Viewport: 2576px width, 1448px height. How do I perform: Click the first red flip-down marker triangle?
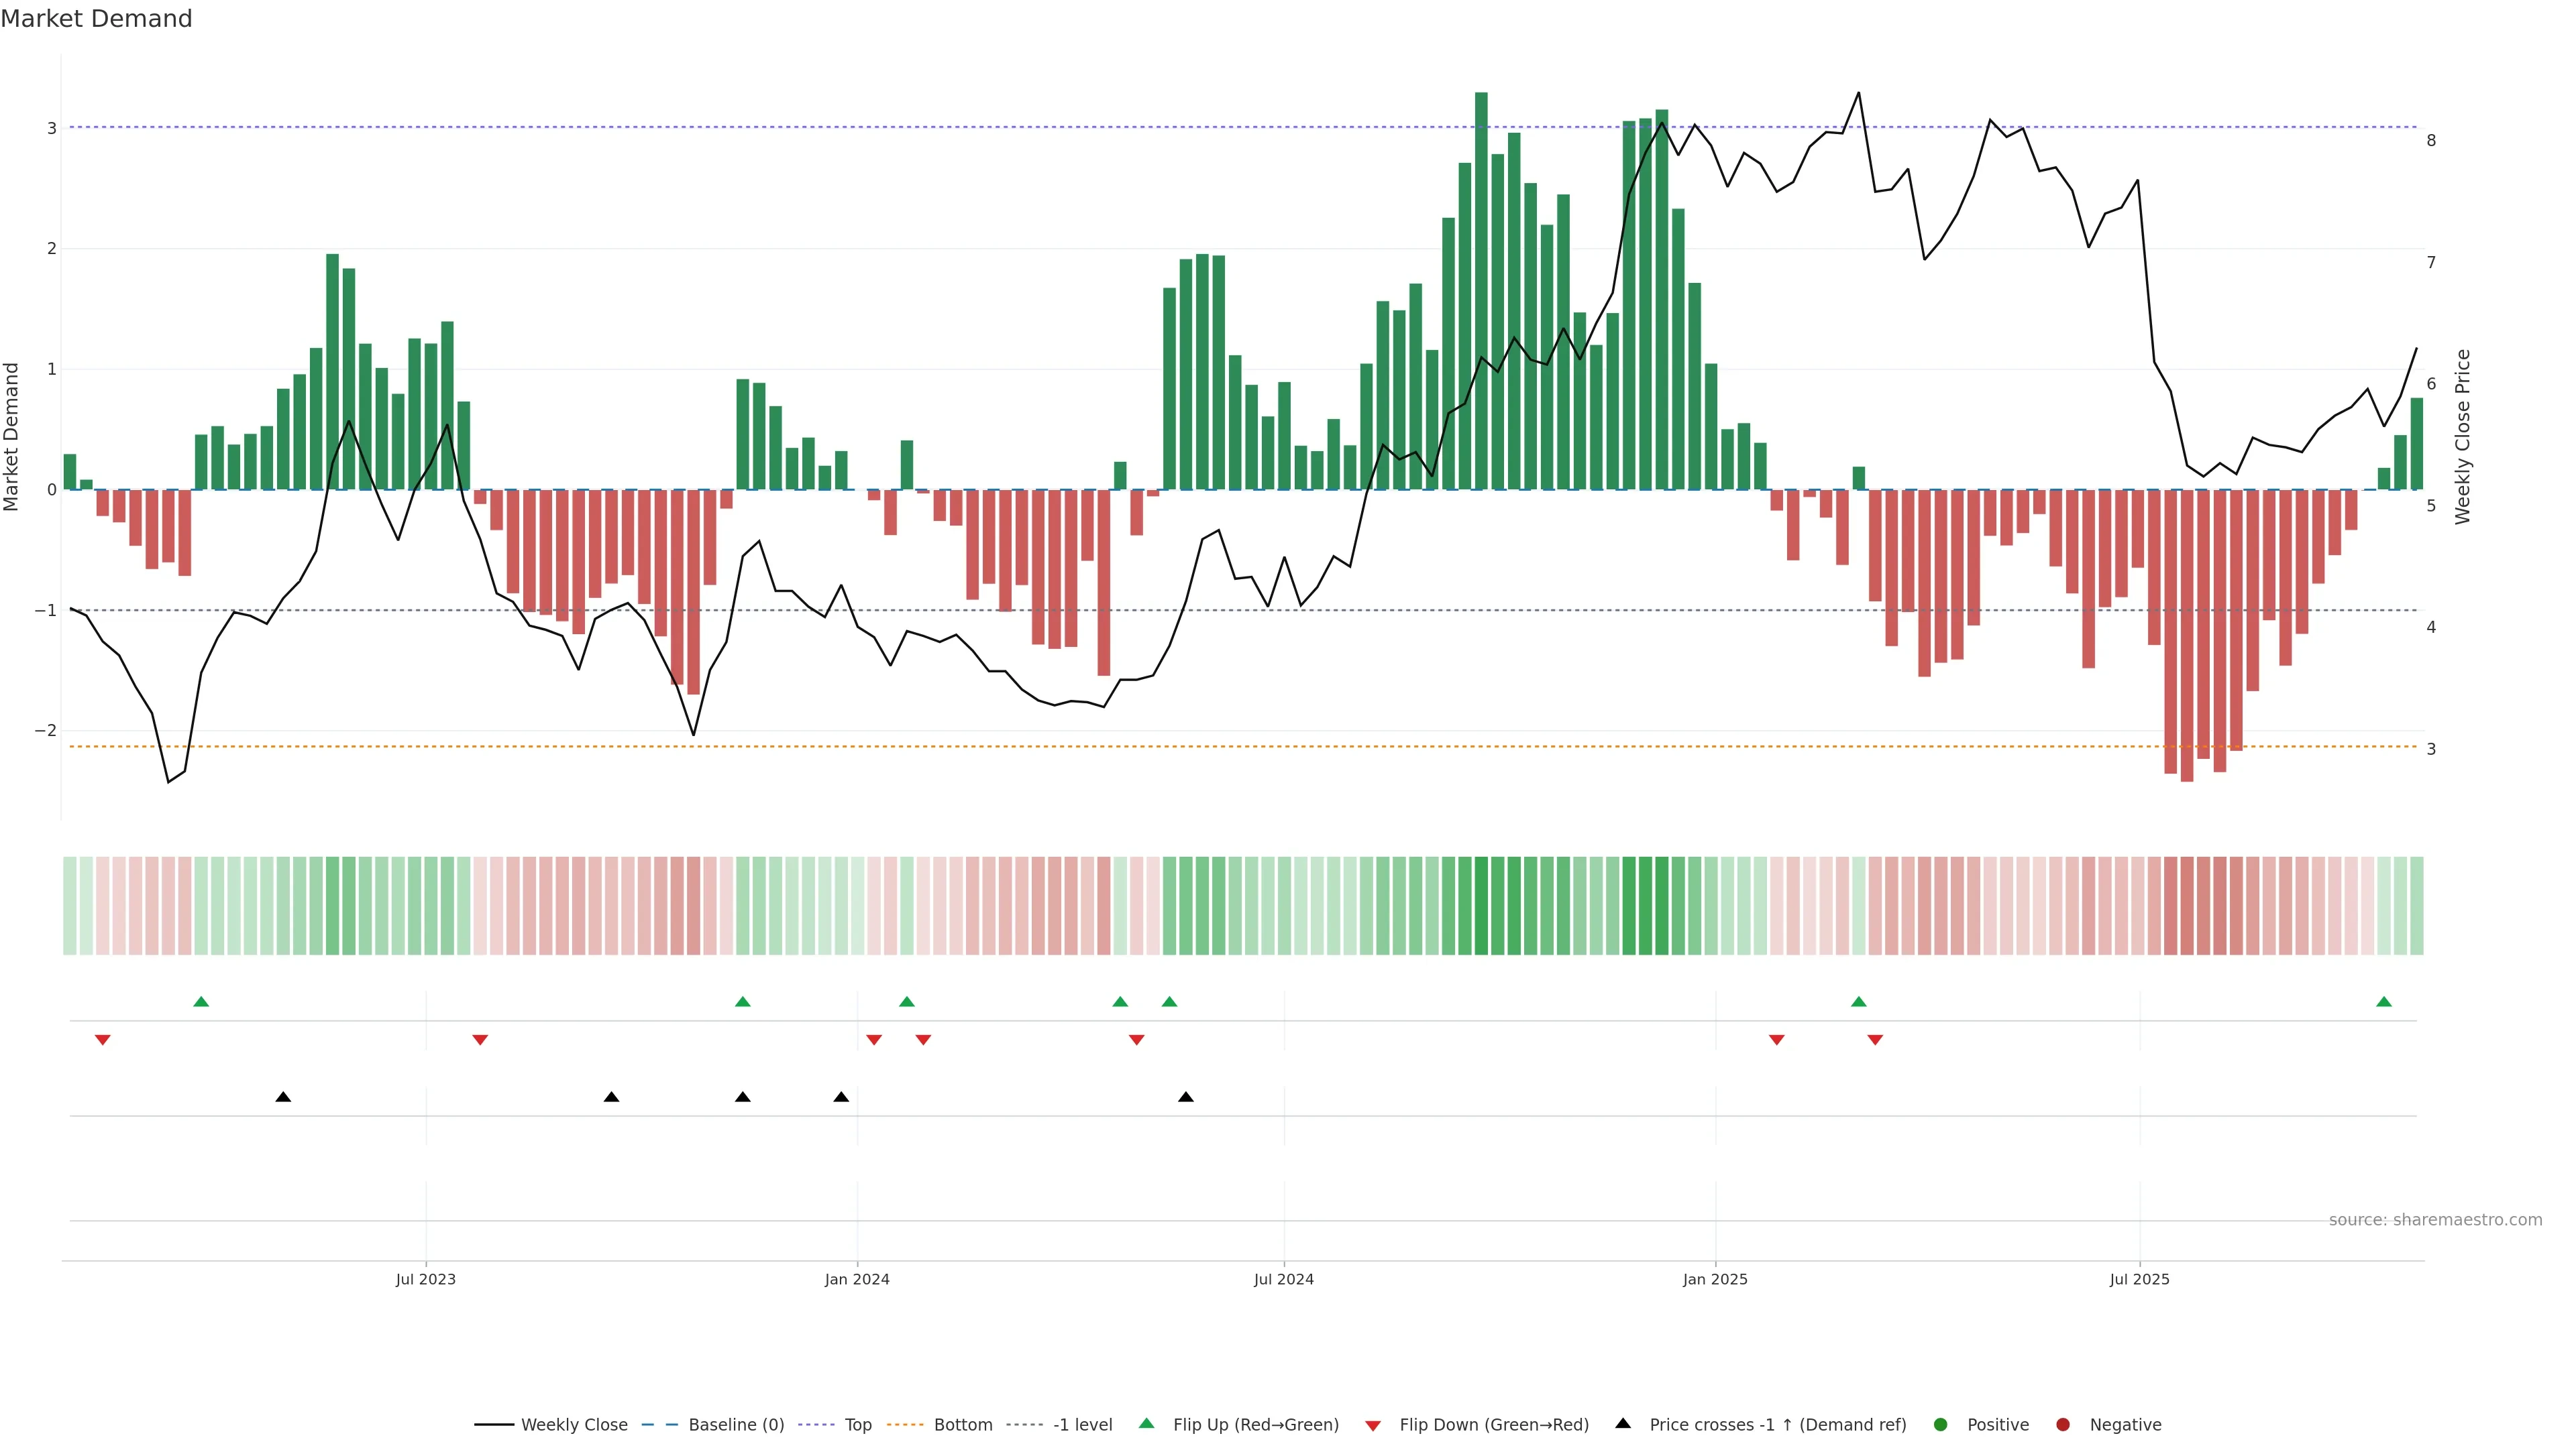tap(102, 1040)
